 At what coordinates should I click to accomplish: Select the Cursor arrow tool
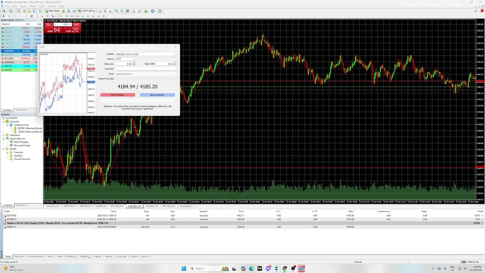click(3, 16)
